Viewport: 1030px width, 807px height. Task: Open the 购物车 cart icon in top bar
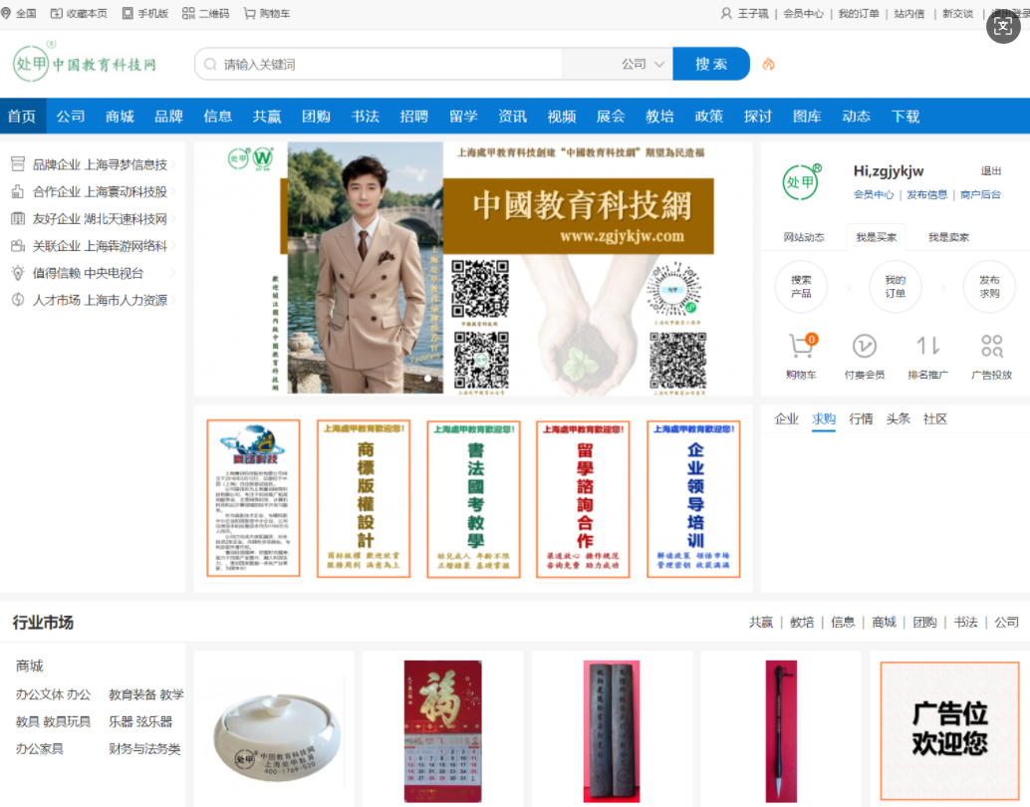pos(250,13)
